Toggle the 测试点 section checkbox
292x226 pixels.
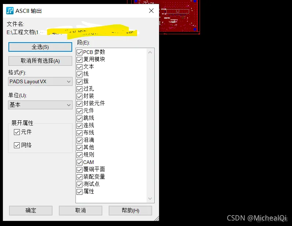tap(80, 185)
